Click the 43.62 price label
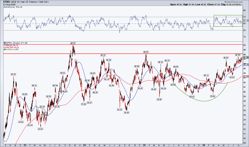Viewport: 249px width, 147px height. click(x=63, y=73)
